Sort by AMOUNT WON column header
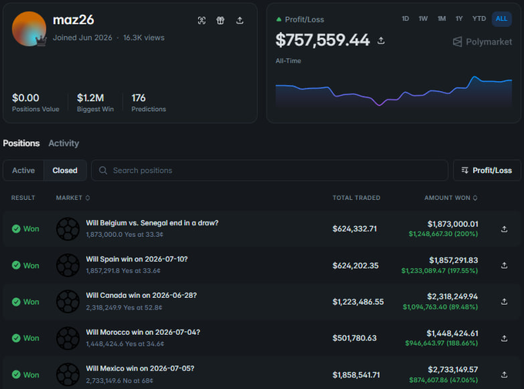This screenshot has height=389, width=524. click(x=451, y=198)
